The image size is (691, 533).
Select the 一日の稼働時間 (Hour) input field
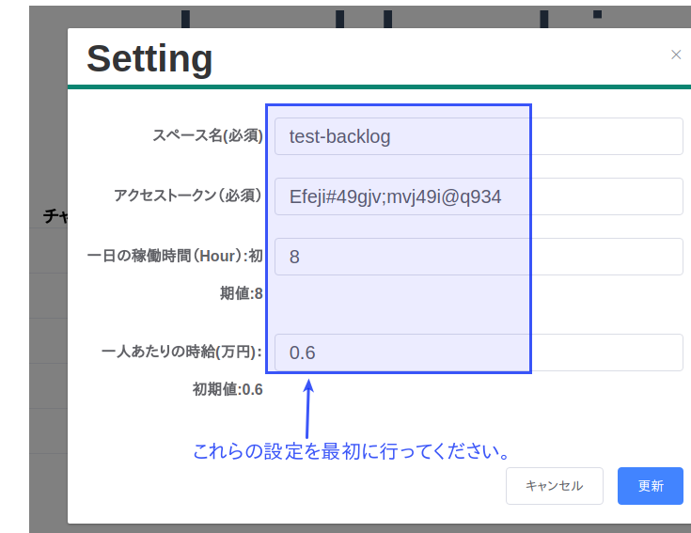(x=479, y=257)
